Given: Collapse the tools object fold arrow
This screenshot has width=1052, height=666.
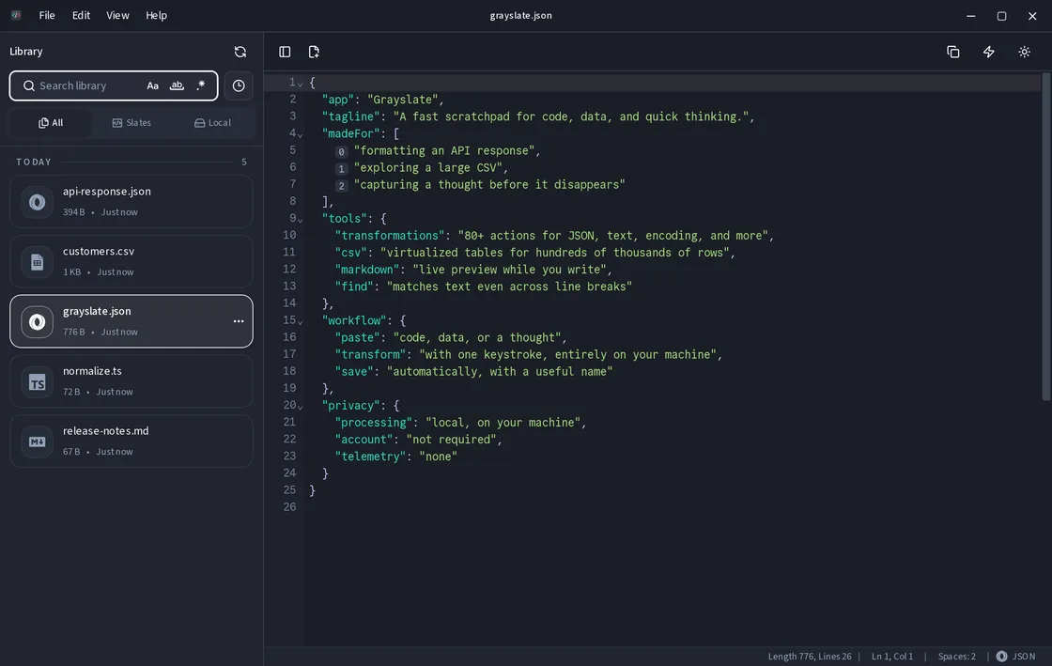Looking at the screenshot, I should click(300, 220).
